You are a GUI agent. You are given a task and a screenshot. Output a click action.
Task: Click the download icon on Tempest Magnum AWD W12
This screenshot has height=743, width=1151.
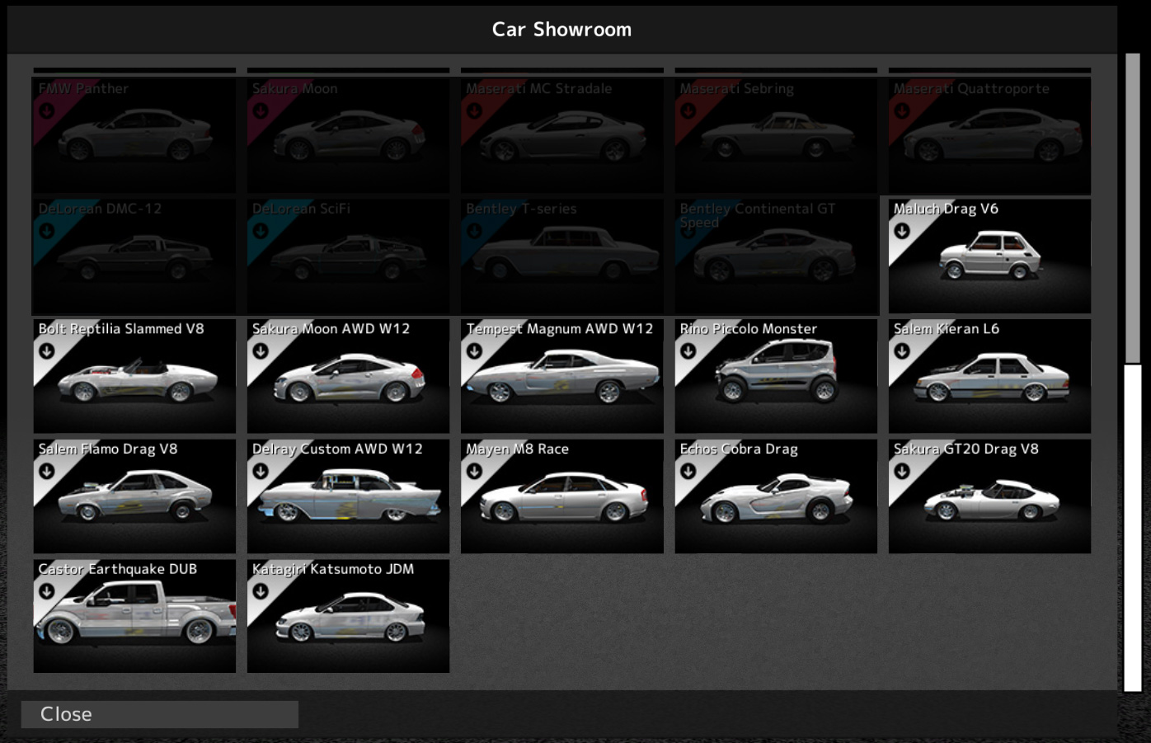476,350
